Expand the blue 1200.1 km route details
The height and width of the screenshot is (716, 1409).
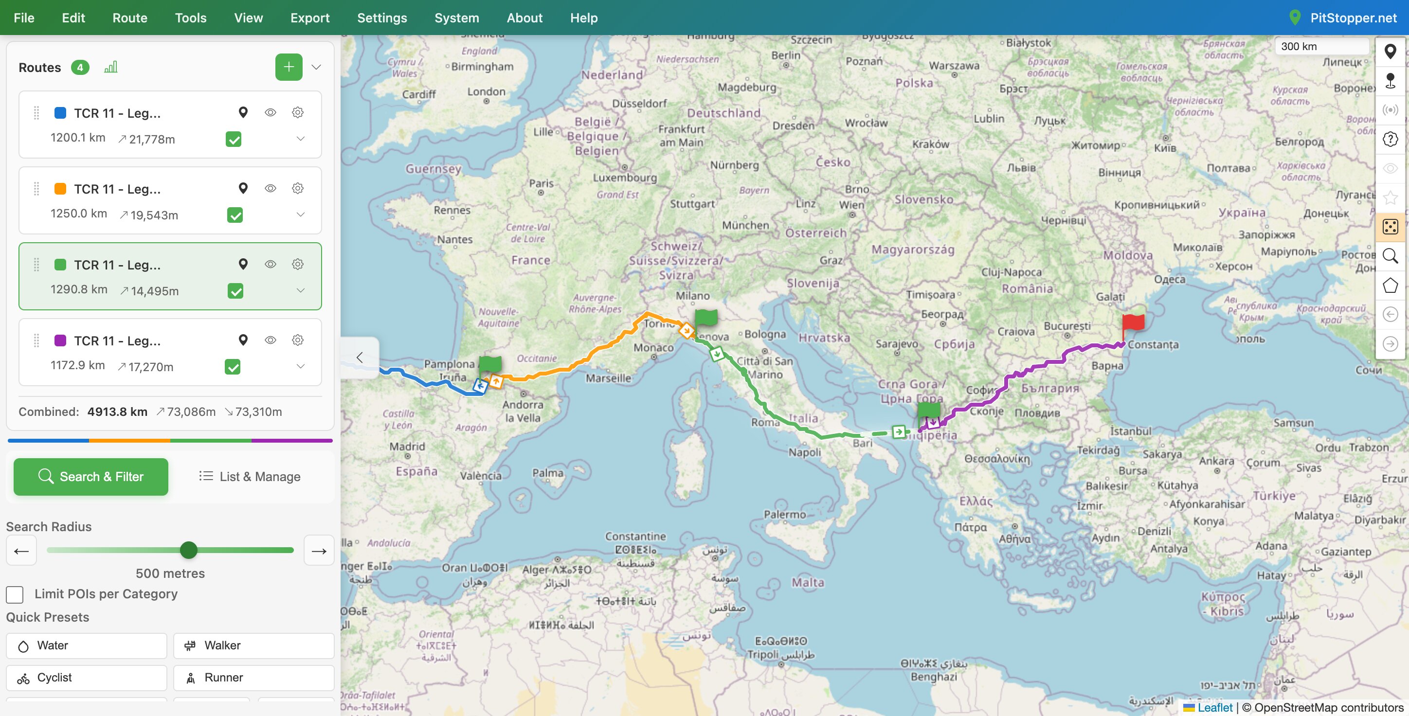(300, 139)
